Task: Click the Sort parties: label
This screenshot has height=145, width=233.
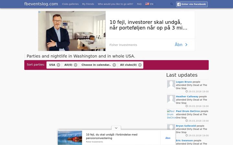Action: pos(36,65)
